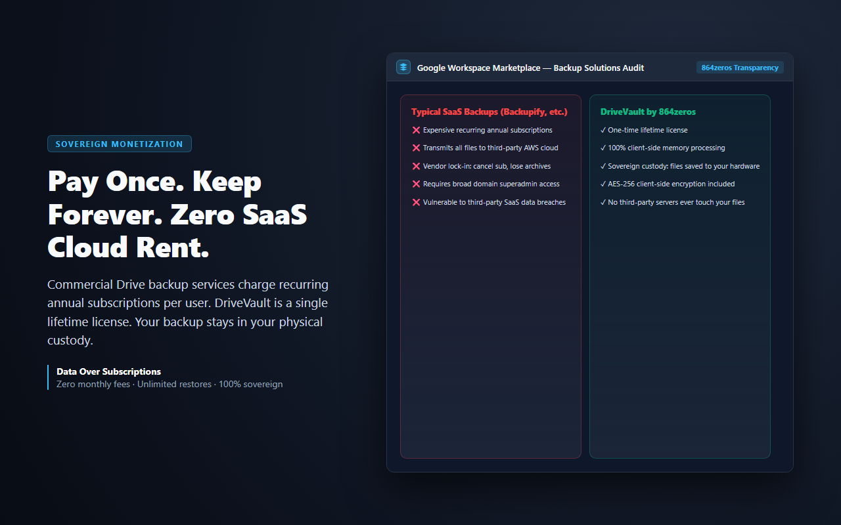The image size is (841, 525).
Task: Click 'Requires broad domain superadmin access' text
Action: tap(491, 184)
